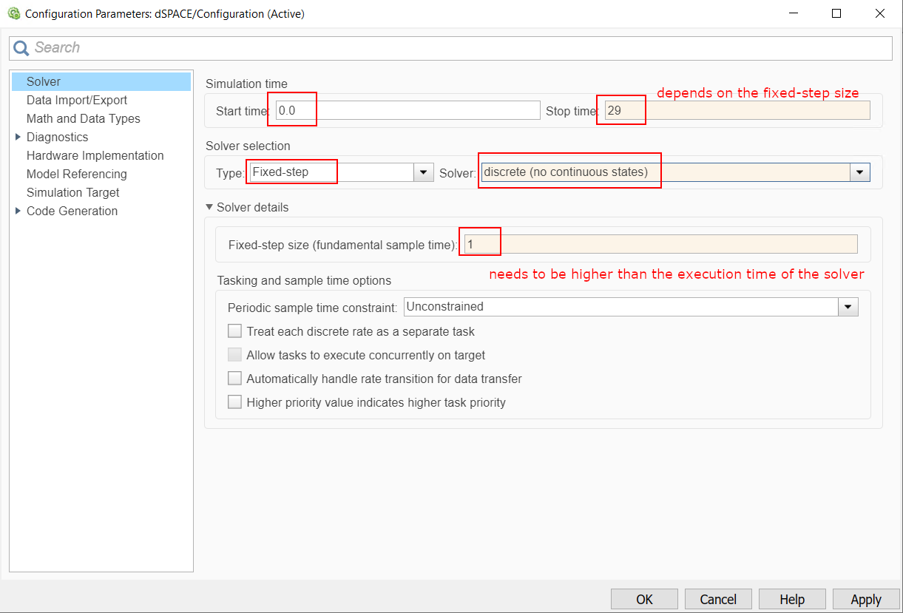Expand the Code Generation tree node

(18, 211)
